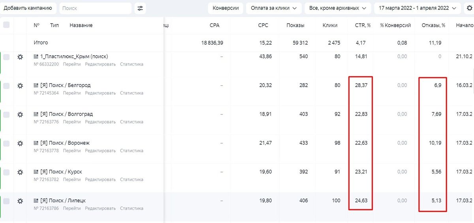Open gear menu for Поиск / Волгоград campaign
474x223 pixels.
(x=20, y=114)
